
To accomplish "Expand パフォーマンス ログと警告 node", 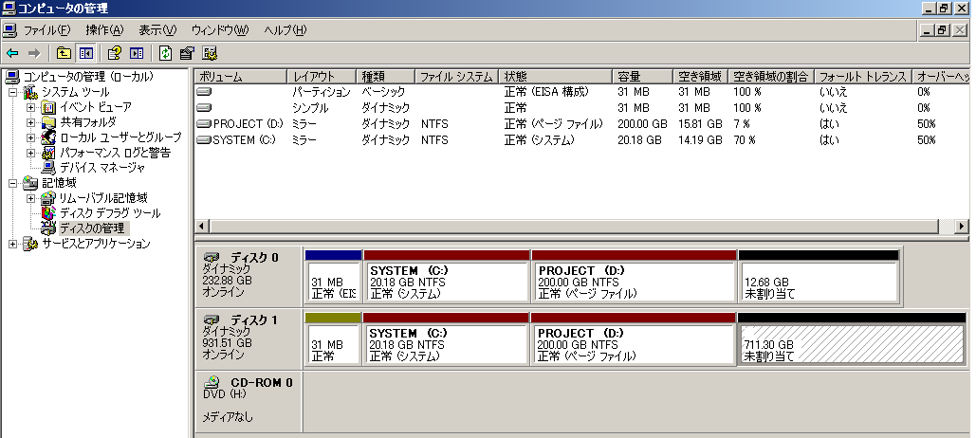I will [x=30, y=153].
